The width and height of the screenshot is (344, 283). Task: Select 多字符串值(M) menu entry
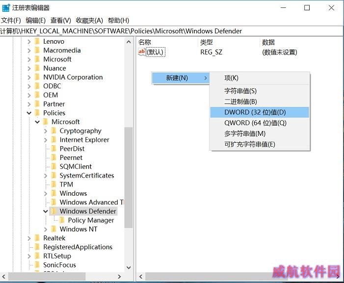coord(260,134)
